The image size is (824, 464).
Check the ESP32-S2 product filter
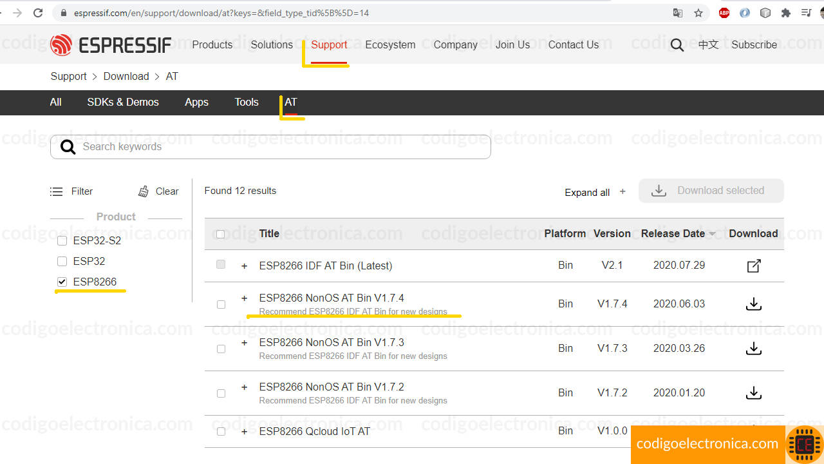pos(62,241)
